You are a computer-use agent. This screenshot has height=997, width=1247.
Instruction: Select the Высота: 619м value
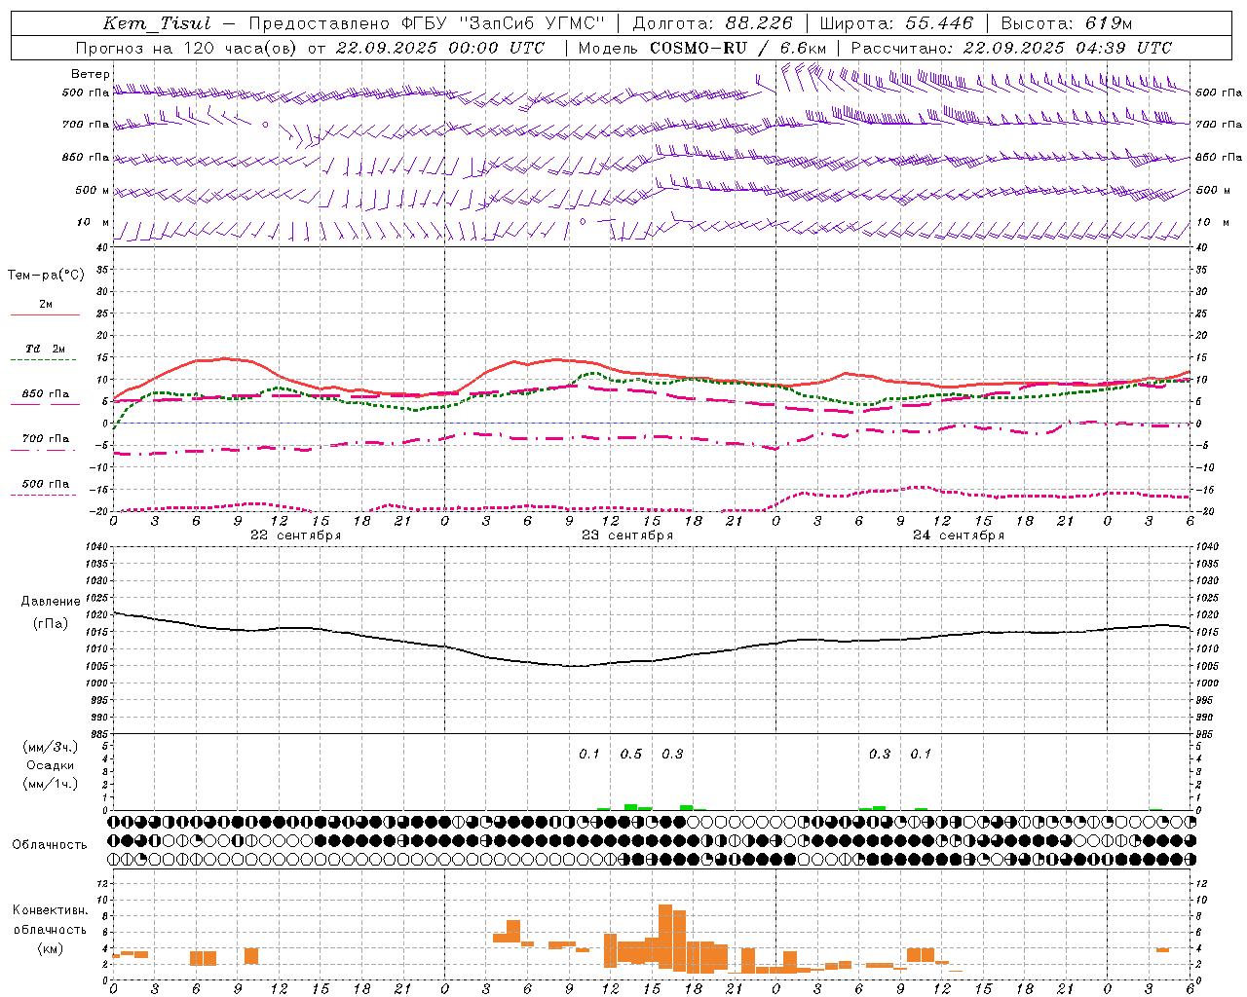coord(1067,23)
